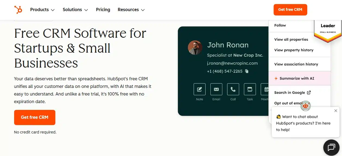Screen dimensions: 342x156
Task: Click the hero Get free CRM button
Action: click(x=35, y=117)
